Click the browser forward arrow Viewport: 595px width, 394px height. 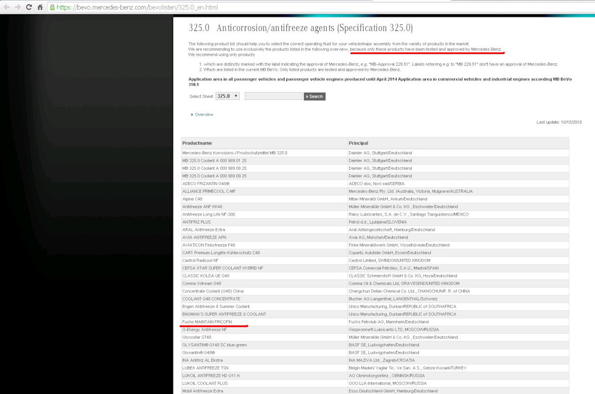(x=17, y=7)
